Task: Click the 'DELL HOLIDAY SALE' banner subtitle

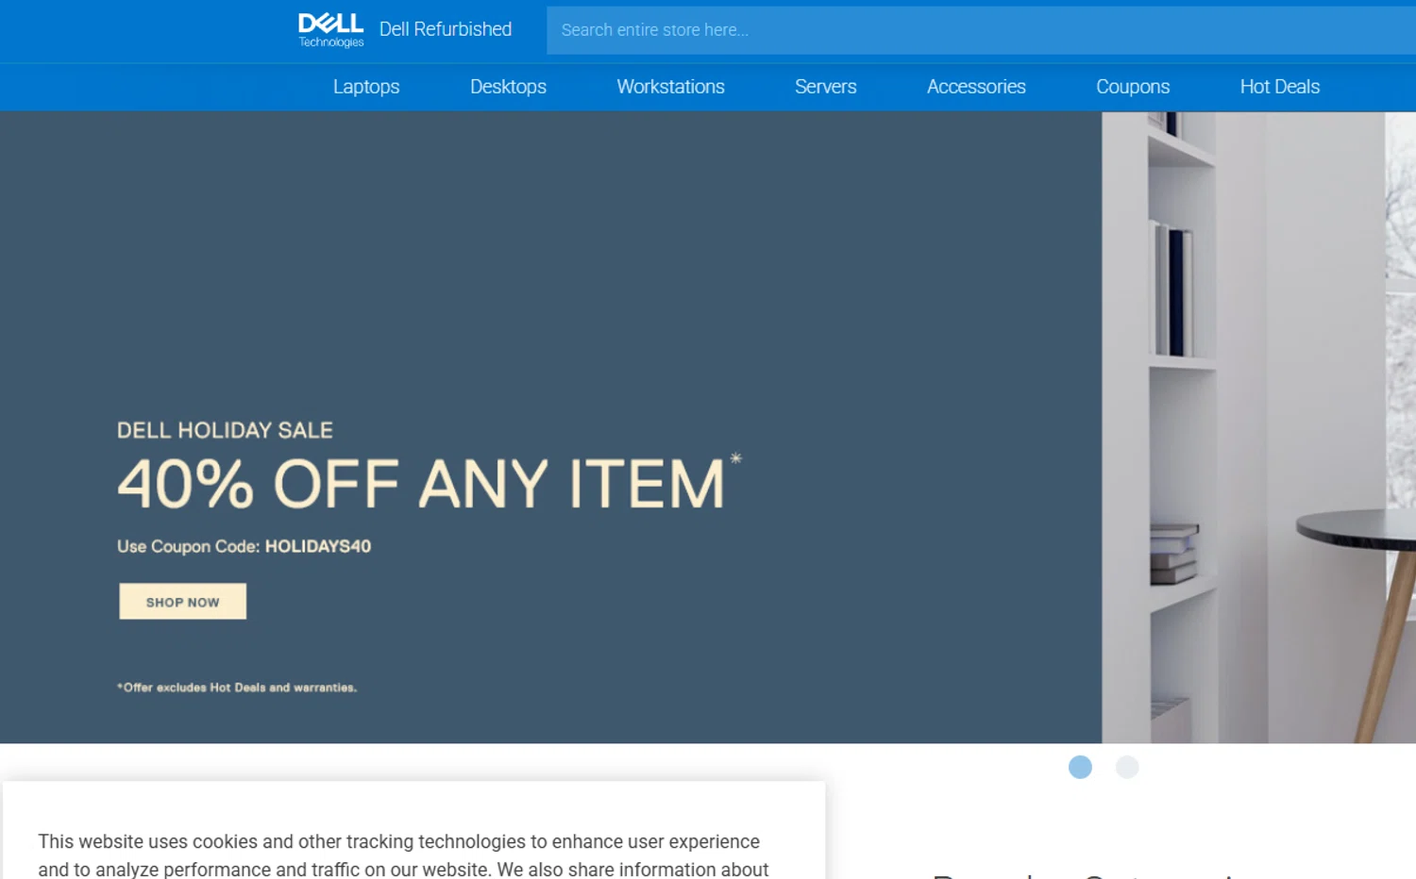Action: pos(225,431)
